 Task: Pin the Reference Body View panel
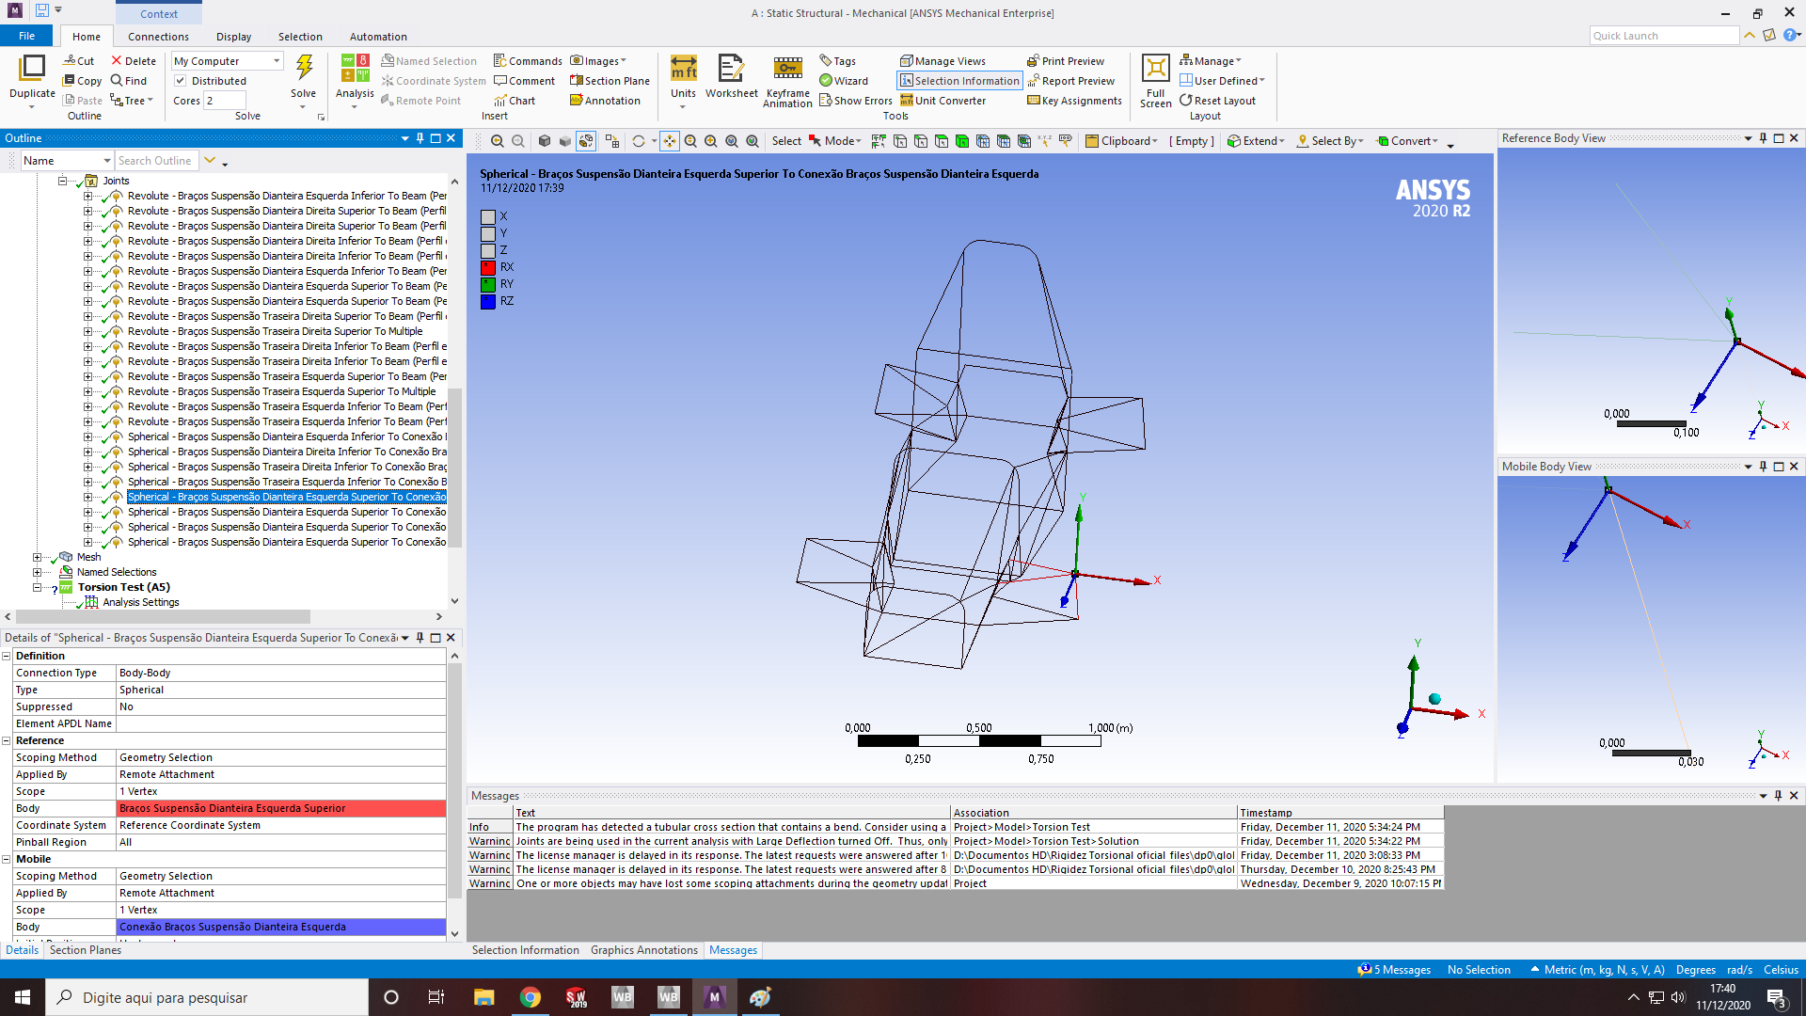point(1763,138)
